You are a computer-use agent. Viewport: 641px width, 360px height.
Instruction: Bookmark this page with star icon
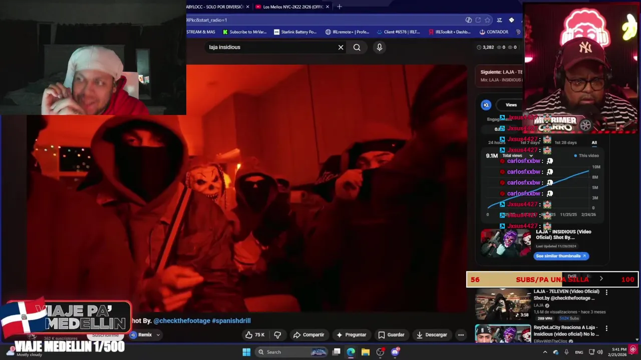(x=487, y=20)
